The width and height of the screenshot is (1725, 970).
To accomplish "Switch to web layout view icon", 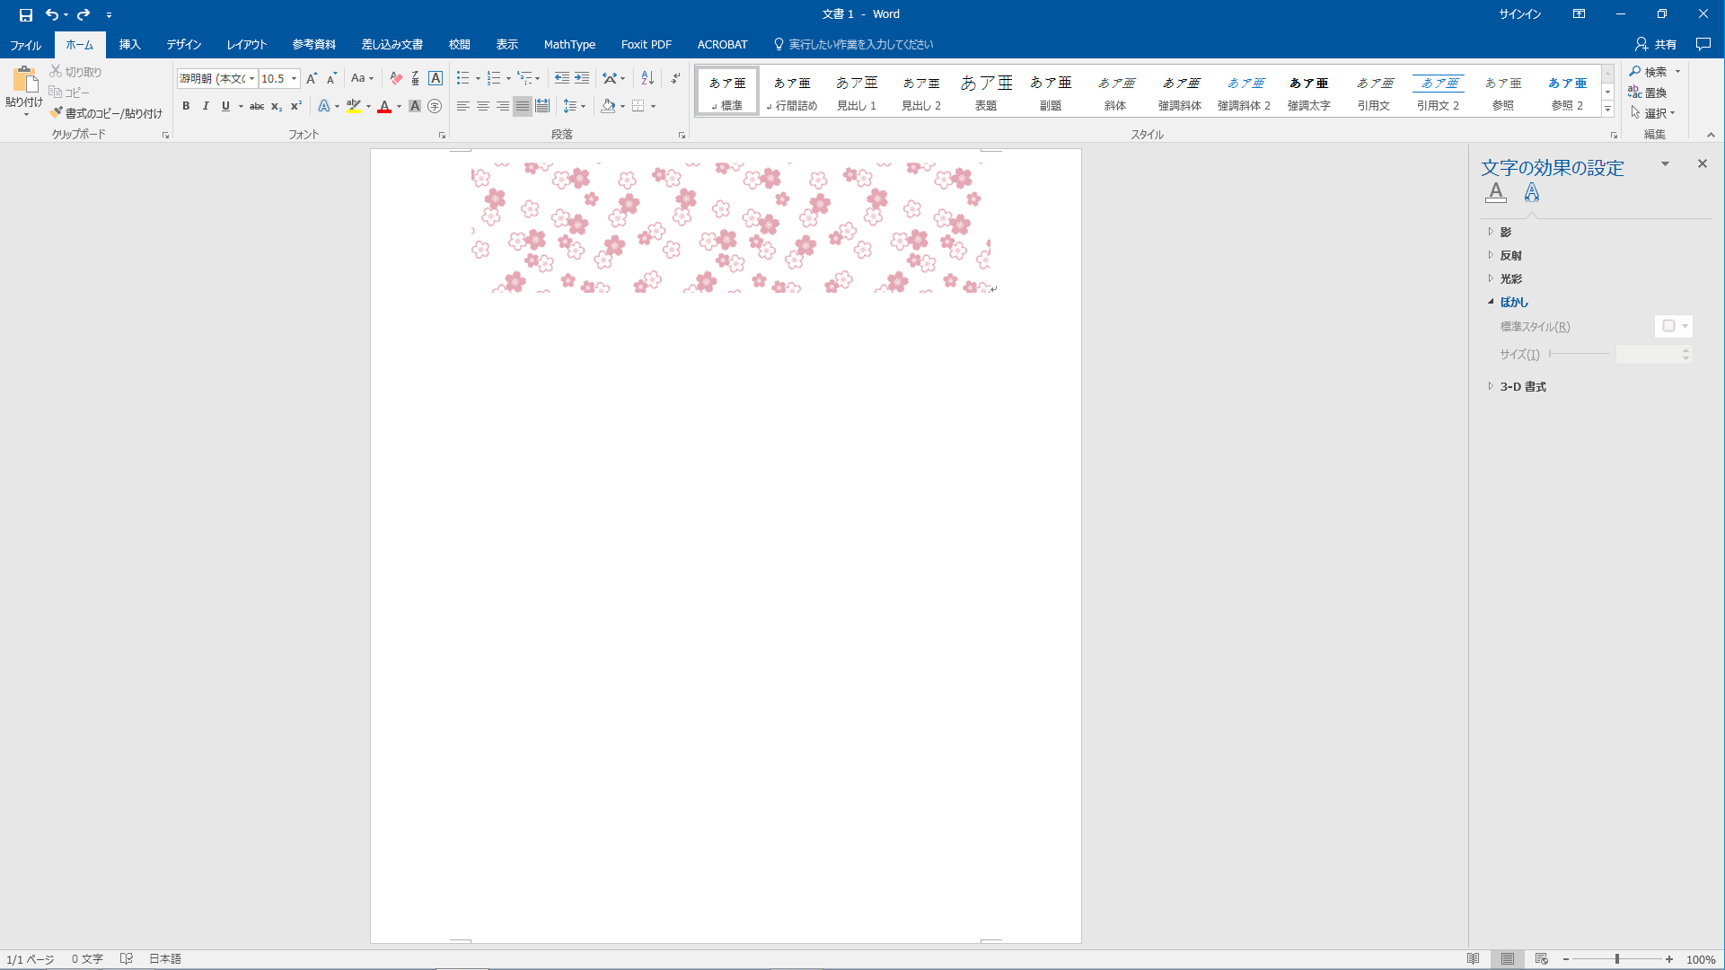I will pos(1542,959).
